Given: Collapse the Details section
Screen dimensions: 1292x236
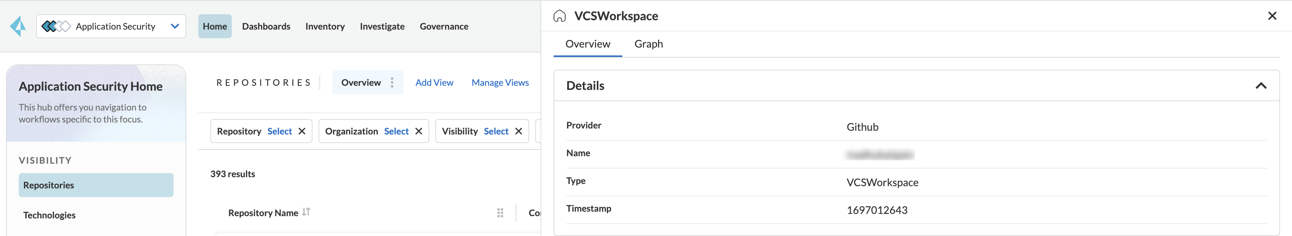Looking at the screenshot, I should pyautogui.click(x=1261, y=85).
